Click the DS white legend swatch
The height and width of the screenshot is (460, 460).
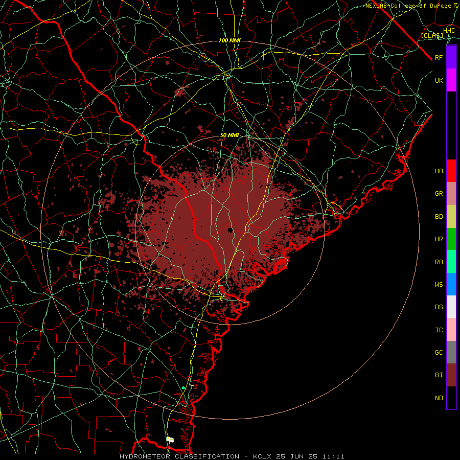pyautogui.click(x=451, y=307)
